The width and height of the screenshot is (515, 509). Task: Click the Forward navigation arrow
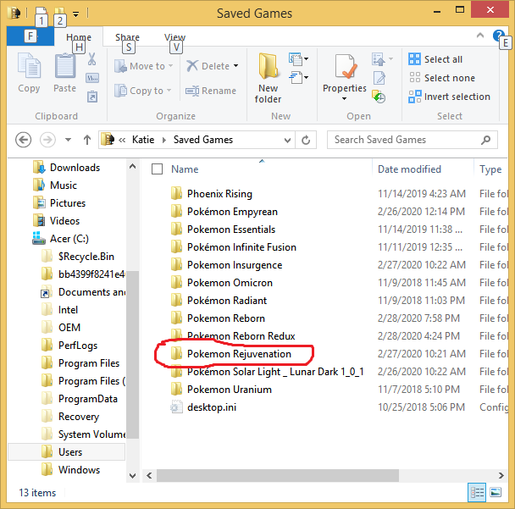pyautogui.click(x=47, y=141)
